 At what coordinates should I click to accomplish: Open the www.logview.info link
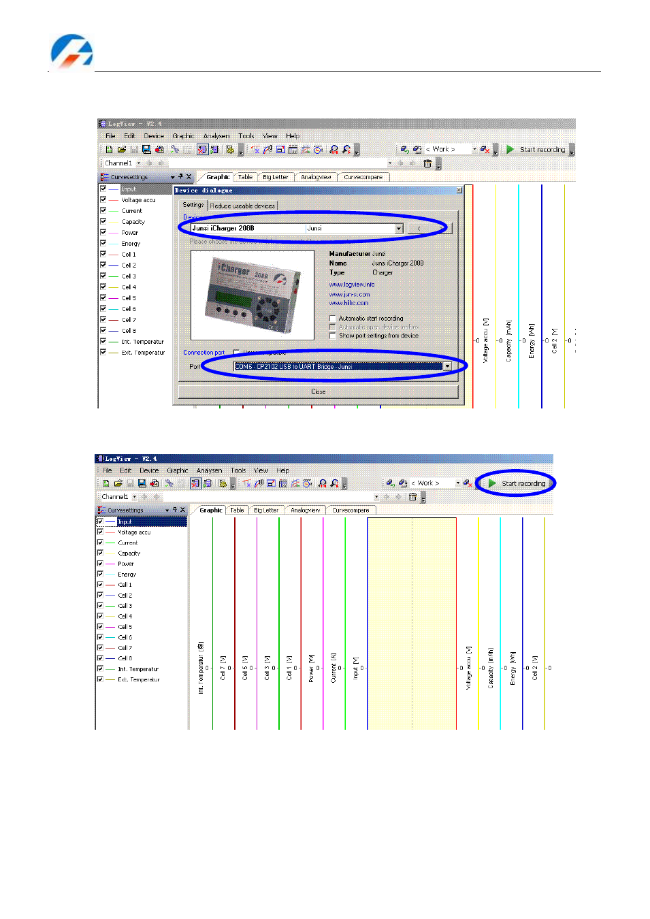pyautogui.click(x=352, y=285)
